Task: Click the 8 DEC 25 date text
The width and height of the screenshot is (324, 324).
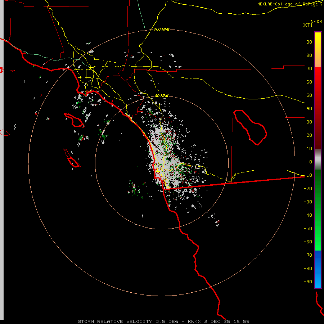Action: [217, 321]
